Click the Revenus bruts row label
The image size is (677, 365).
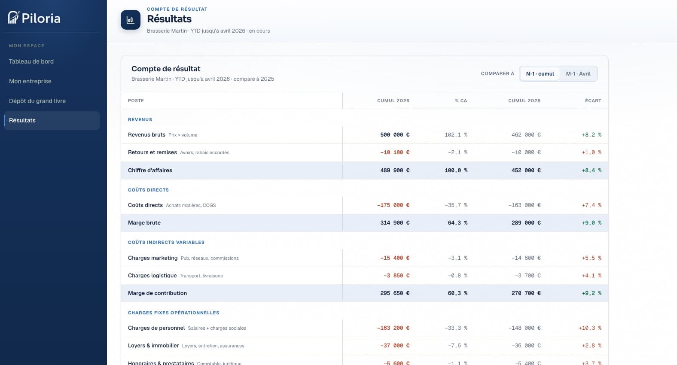tap(146, 135)
